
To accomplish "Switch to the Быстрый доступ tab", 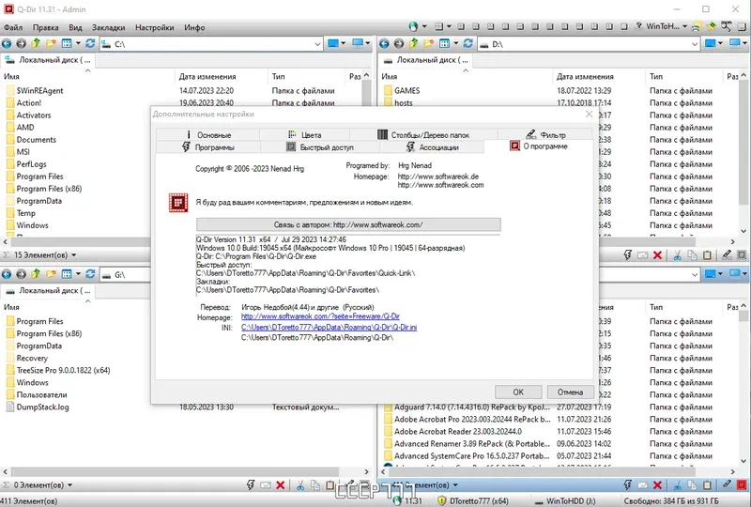I will coord(320,147).
